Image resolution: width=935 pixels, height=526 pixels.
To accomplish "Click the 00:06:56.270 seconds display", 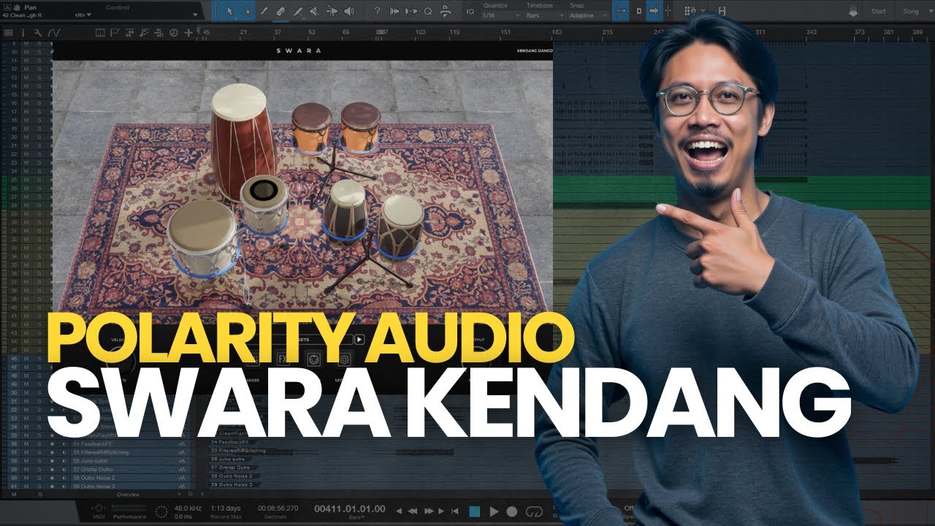I will tap(278, 508).
